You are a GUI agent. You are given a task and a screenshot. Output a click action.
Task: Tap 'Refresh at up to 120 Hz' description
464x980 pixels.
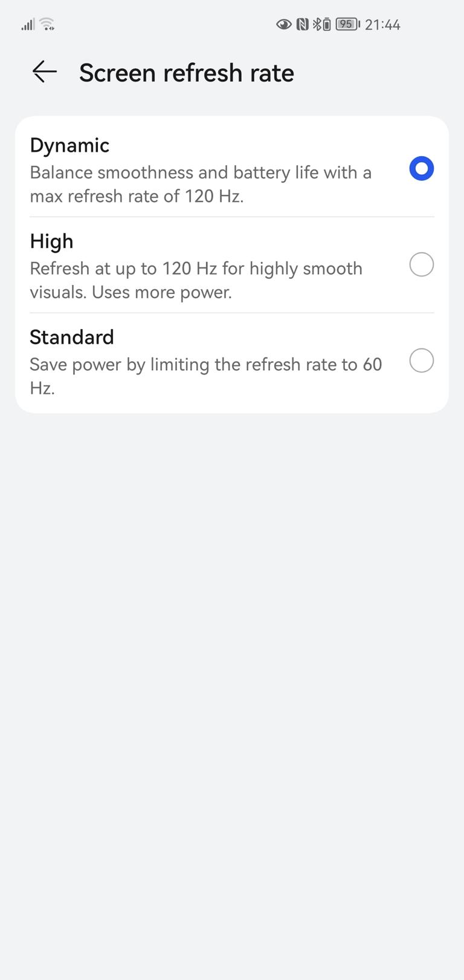click(x=196, y=280)
